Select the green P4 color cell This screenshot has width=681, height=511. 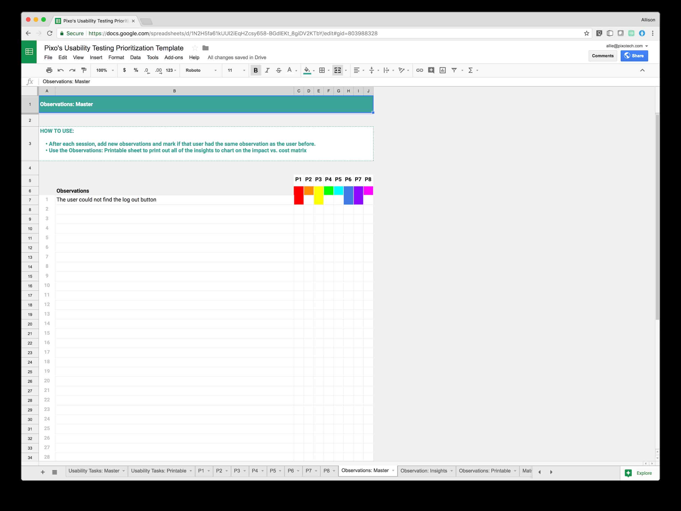coord(329,191)
